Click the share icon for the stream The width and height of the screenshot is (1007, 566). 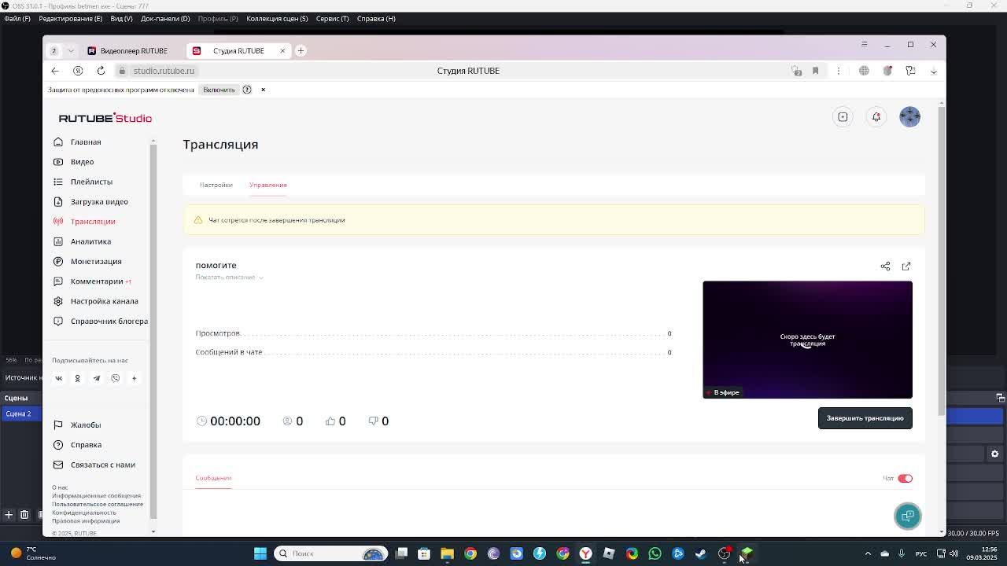(x=885, y=266)
